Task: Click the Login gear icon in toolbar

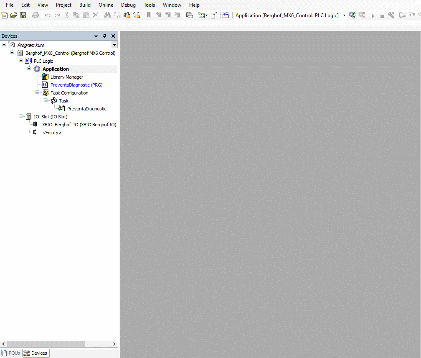Action: pos(352,15)
